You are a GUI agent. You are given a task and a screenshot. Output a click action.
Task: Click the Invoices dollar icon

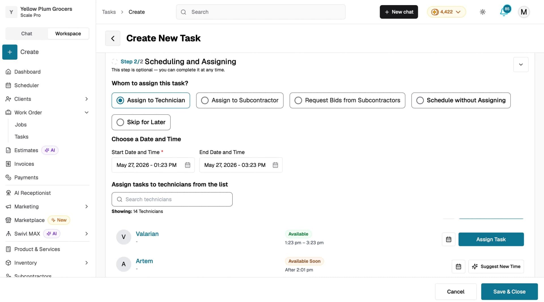click(8, 164)
